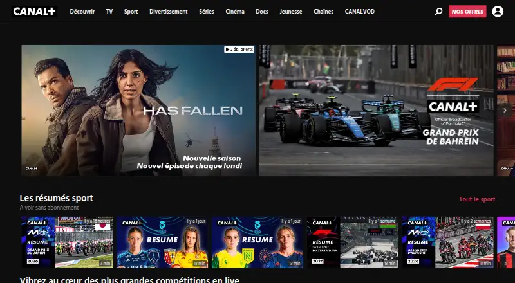Play the Paris FC vs RC Lens résumé
This screenshot has width=515, height=283.
(162, 242)
